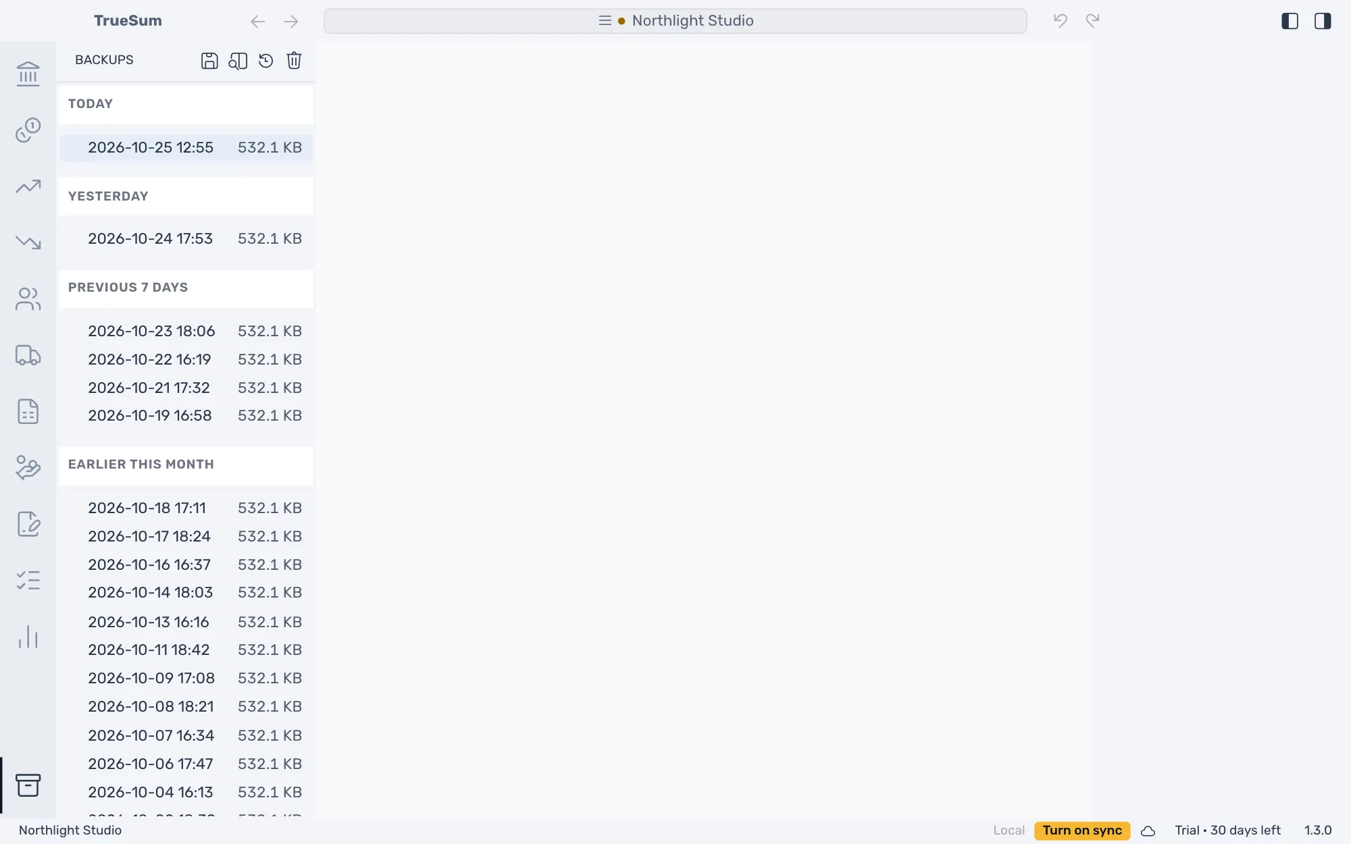This screenshot has height=844, width=1351.
Task: Collapse the PREVIOUS 7 DAYS group
Action: pos(186,288)
